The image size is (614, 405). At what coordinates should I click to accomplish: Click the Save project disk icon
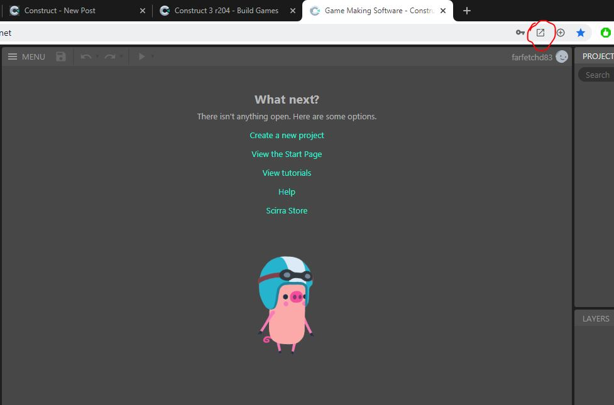[x=61, y=57]
